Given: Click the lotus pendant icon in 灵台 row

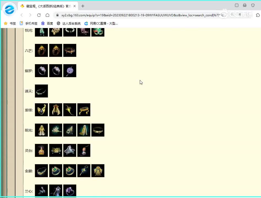Looking at the screenshot, I should click(x=84, y=150).
